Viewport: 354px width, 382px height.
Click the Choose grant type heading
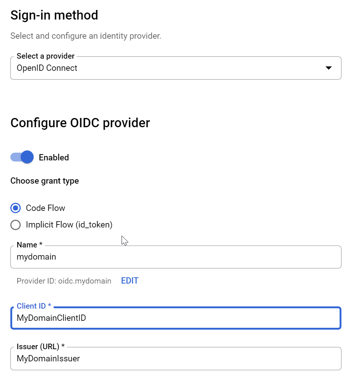coord(44,181)
